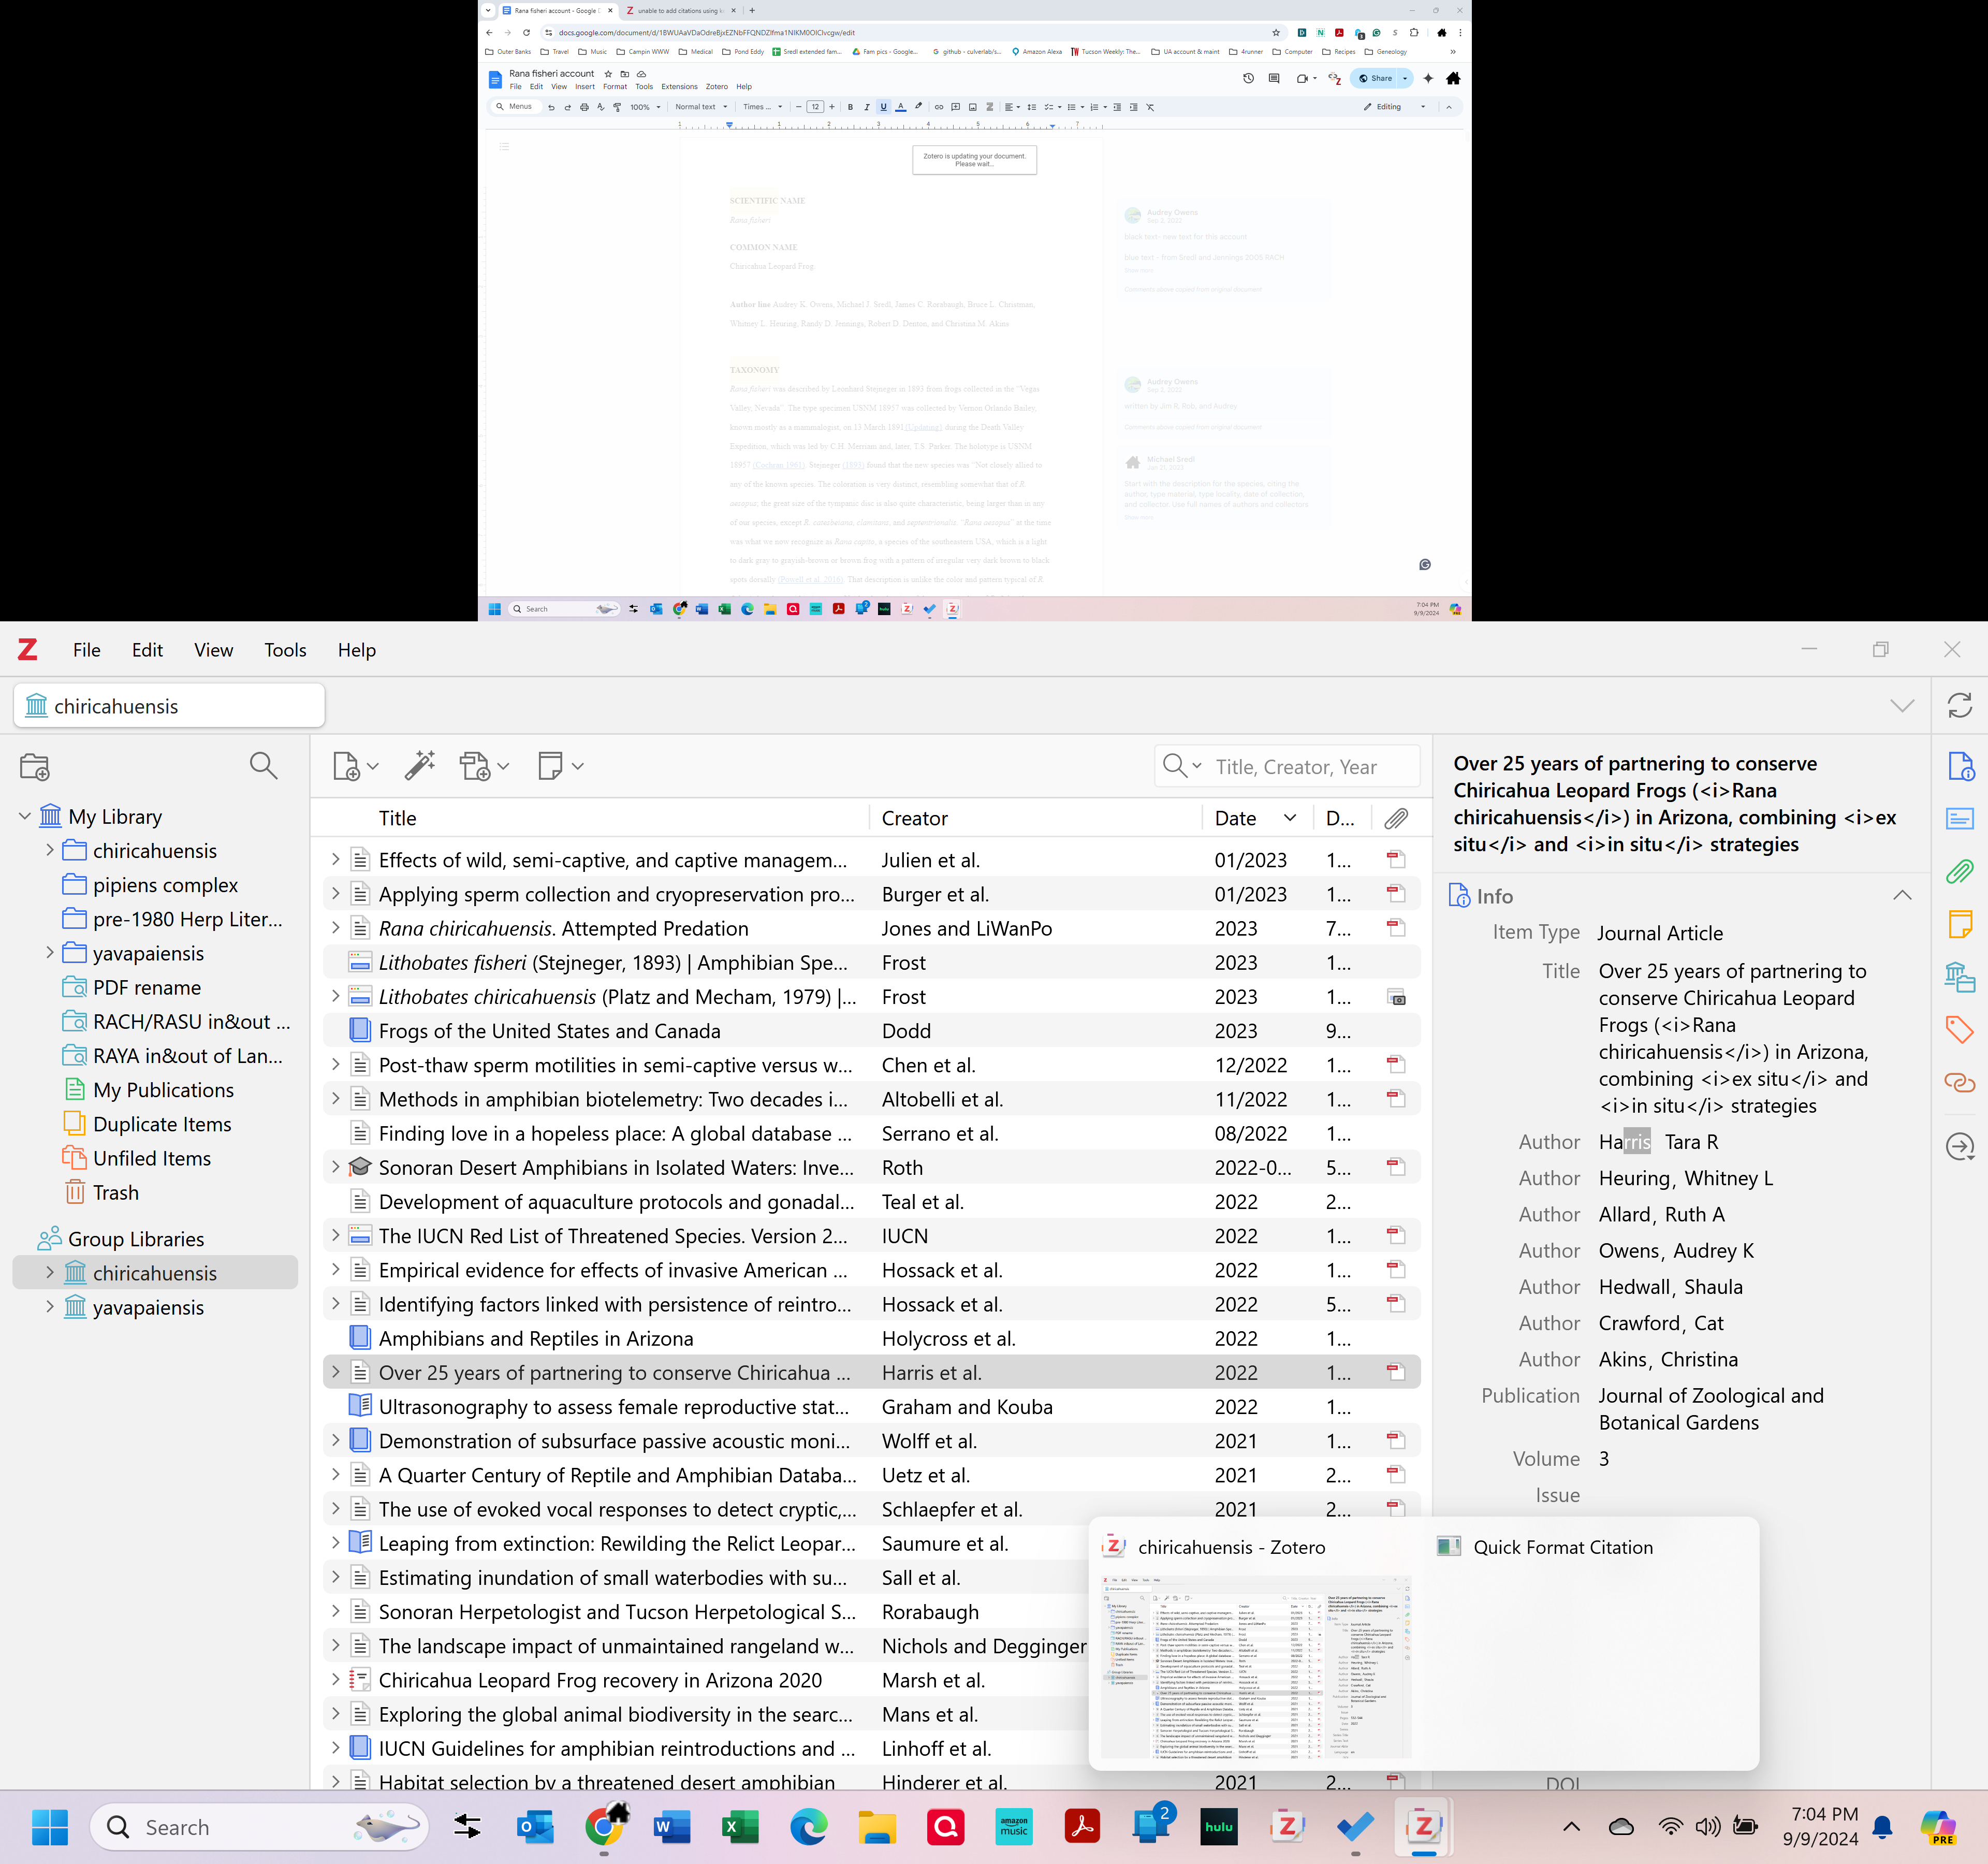
Task: Click the collection search magnifier icon
Action: tap(263, 766)
